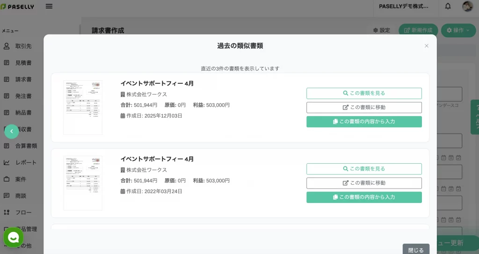Select 発注書 in the sidebar menu

23,96
